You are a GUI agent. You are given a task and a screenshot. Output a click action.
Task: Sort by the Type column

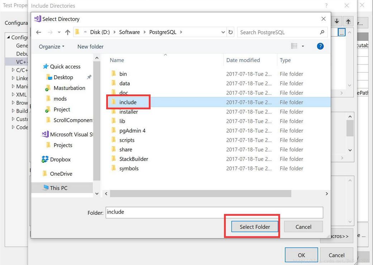click(285, 60)
